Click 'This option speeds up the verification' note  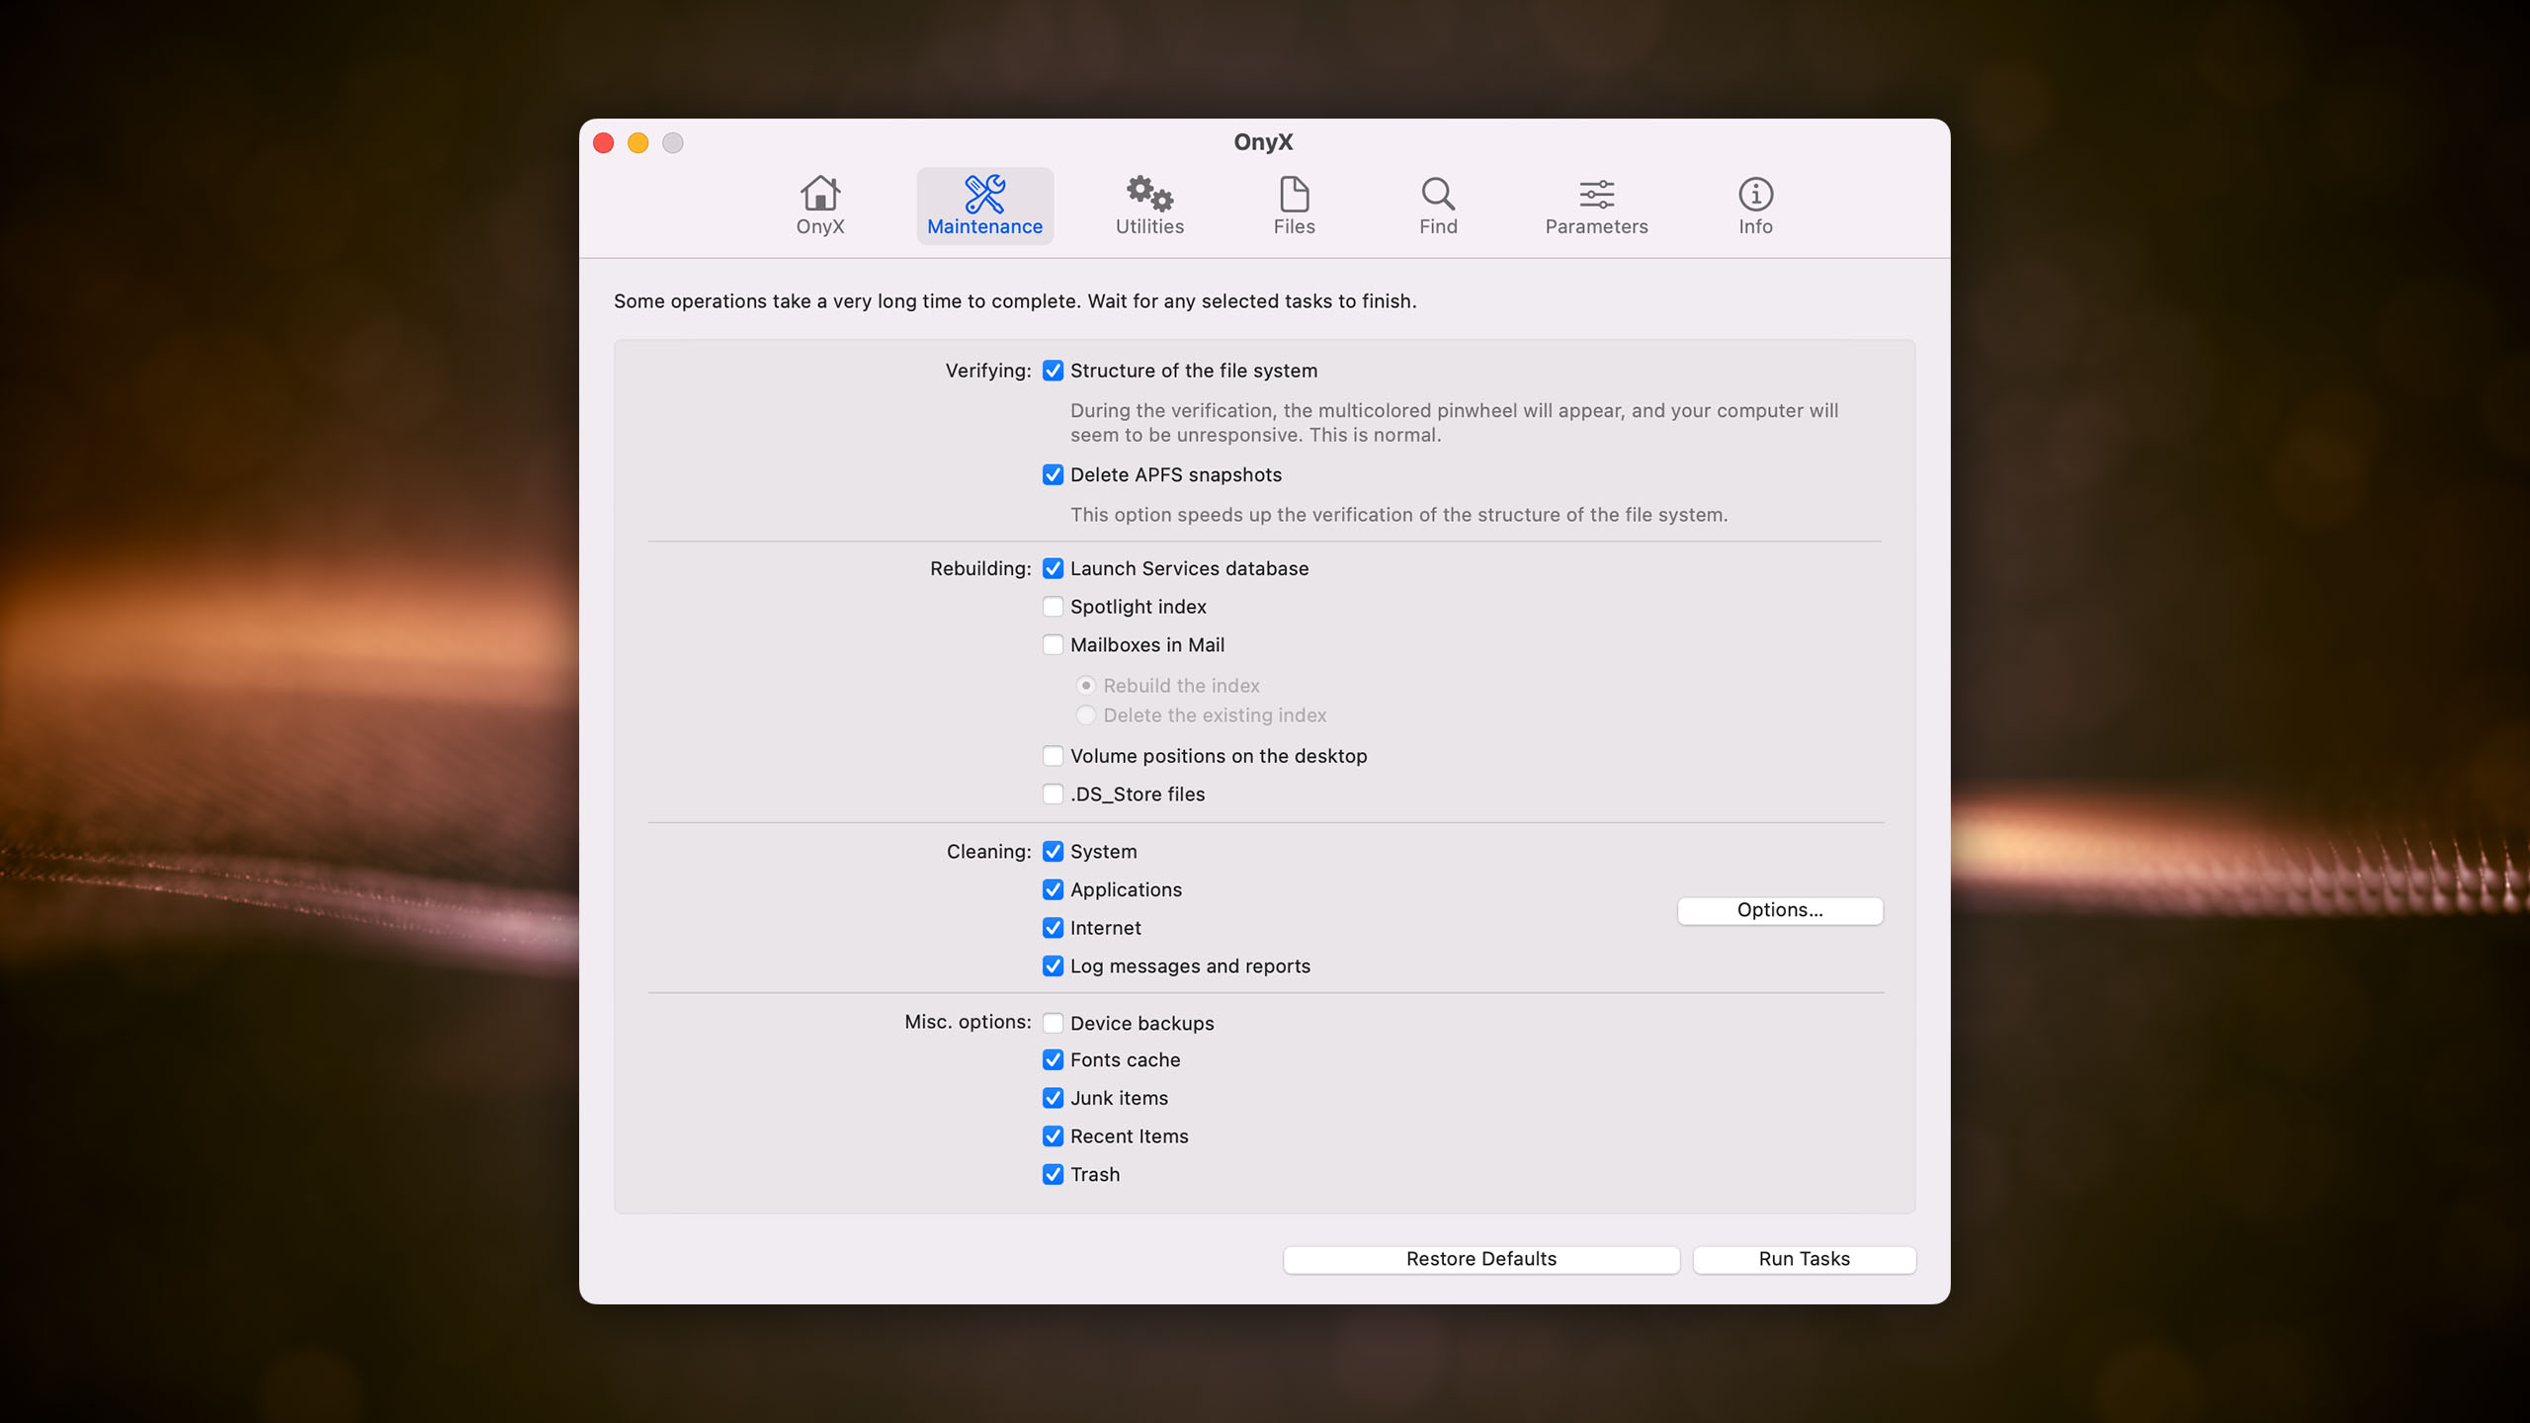[x=1398, y=515]
